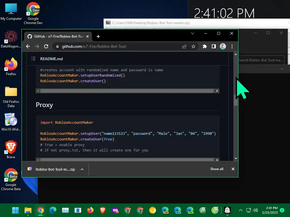Click the Chrome taskbar icon
Viewport: 290px width, 217px height.
(40, 210)
